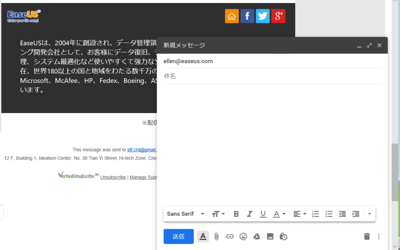Insert a photo into message
The height and width of the screenshot is (250, 400).
(x=270, y=236)
